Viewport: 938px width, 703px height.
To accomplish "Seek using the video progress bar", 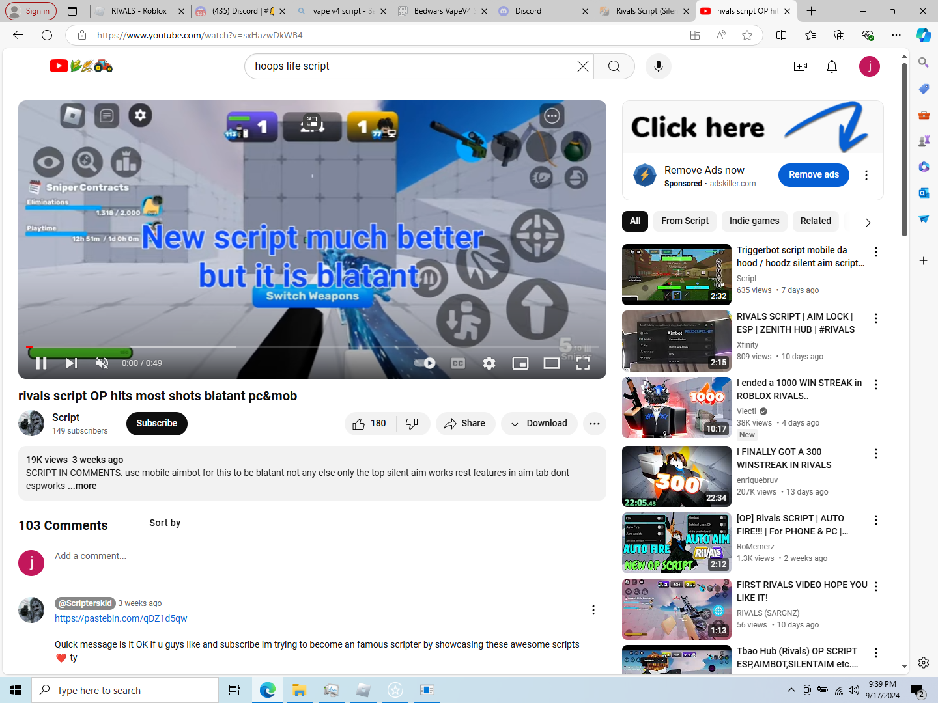I will [x=312, y=346].
